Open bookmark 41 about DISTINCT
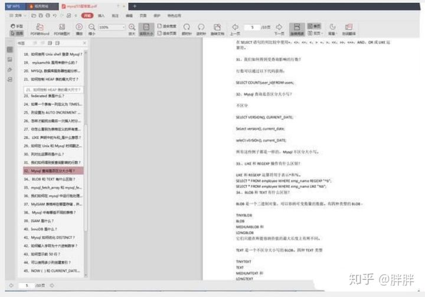Image resolution: width=425 pixels, height=297 pixels. click(50, 237)
